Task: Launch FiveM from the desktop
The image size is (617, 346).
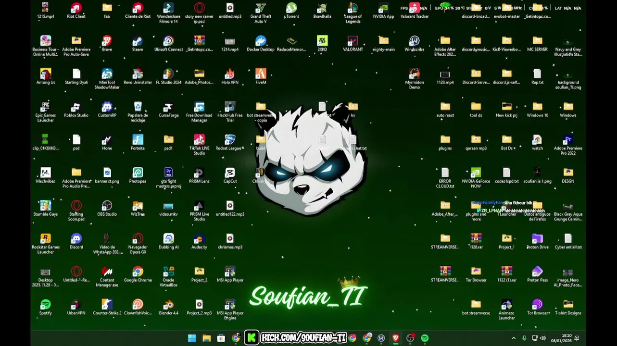Action: point(261,77)
